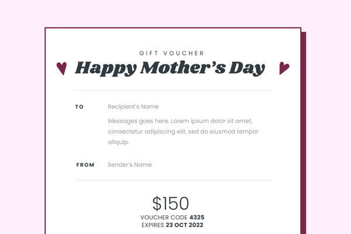The image size is (351, 234).
Task: Click the left heart icon
Action: coord(61,68)
